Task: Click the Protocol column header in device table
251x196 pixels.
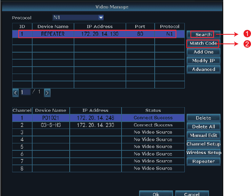Action: coord(169,26)
